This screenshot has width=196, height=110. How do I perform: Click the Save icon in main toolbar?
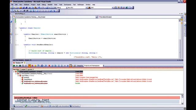tap(23, 8)
